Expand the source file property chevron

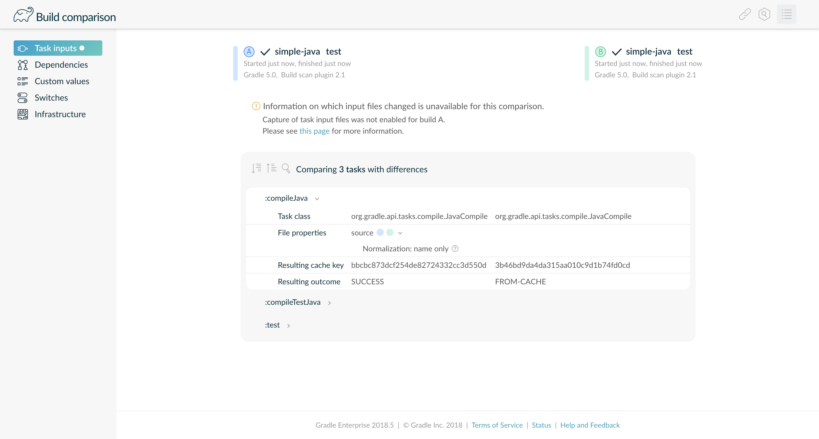tap(400, 233)
